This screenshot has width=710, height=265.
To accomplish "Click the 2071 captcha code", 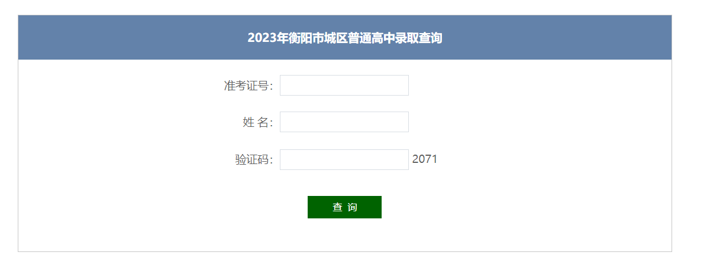I will tap(424, 159).
